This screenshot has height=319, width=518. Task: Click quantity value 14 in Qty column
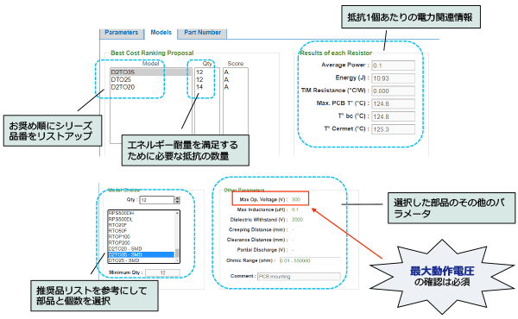click(x=199, y=87)
